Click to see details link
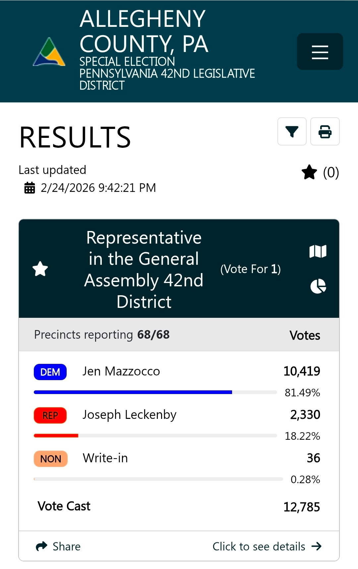 pos(259,546)
